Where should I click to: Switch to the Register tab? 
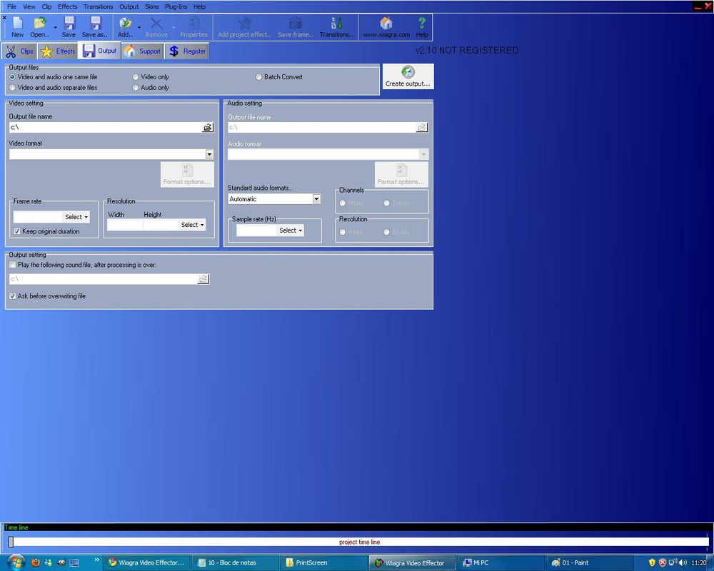(x=187, y=51)
